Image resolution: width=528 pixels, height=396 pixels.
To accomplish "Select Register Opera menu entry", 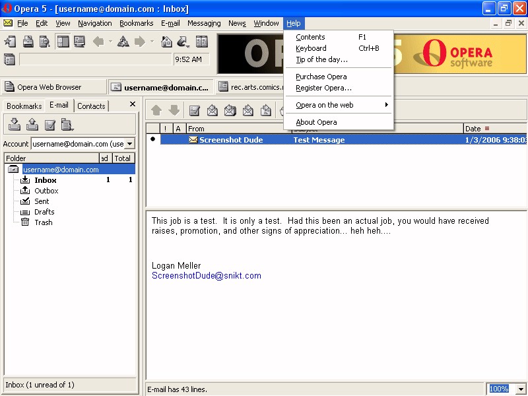I will pos(339,88).
